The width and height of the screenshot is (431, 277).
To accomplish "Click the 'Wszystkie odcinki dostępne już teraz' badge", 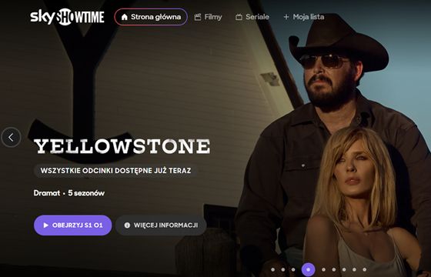I will coord(115,171).
